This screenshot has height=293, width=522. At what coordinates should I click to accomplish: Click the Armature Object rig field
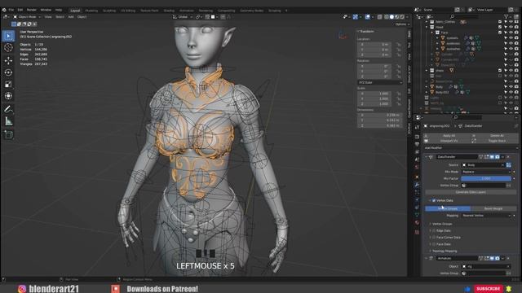point(486,266)
